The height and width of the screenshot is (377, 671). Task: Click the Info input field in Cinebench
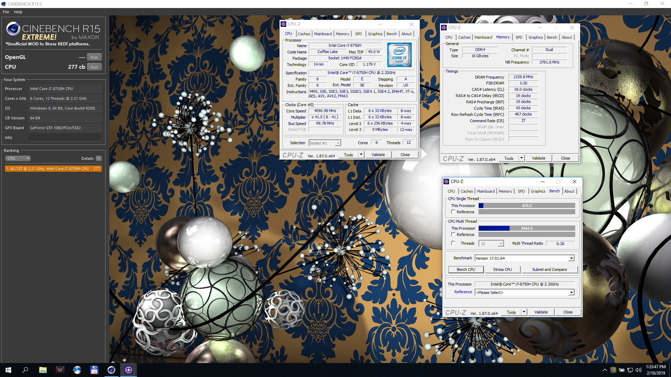click(65, 138)
